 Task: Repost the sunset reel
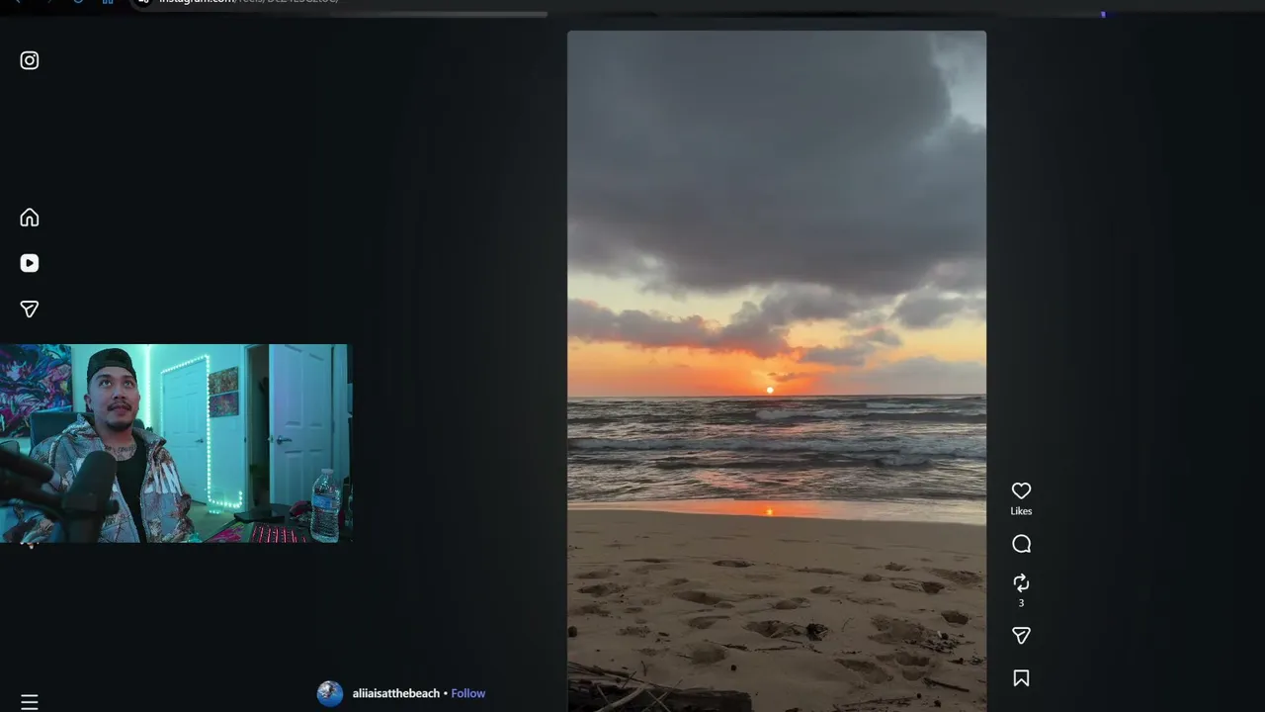coord(1021,583)
